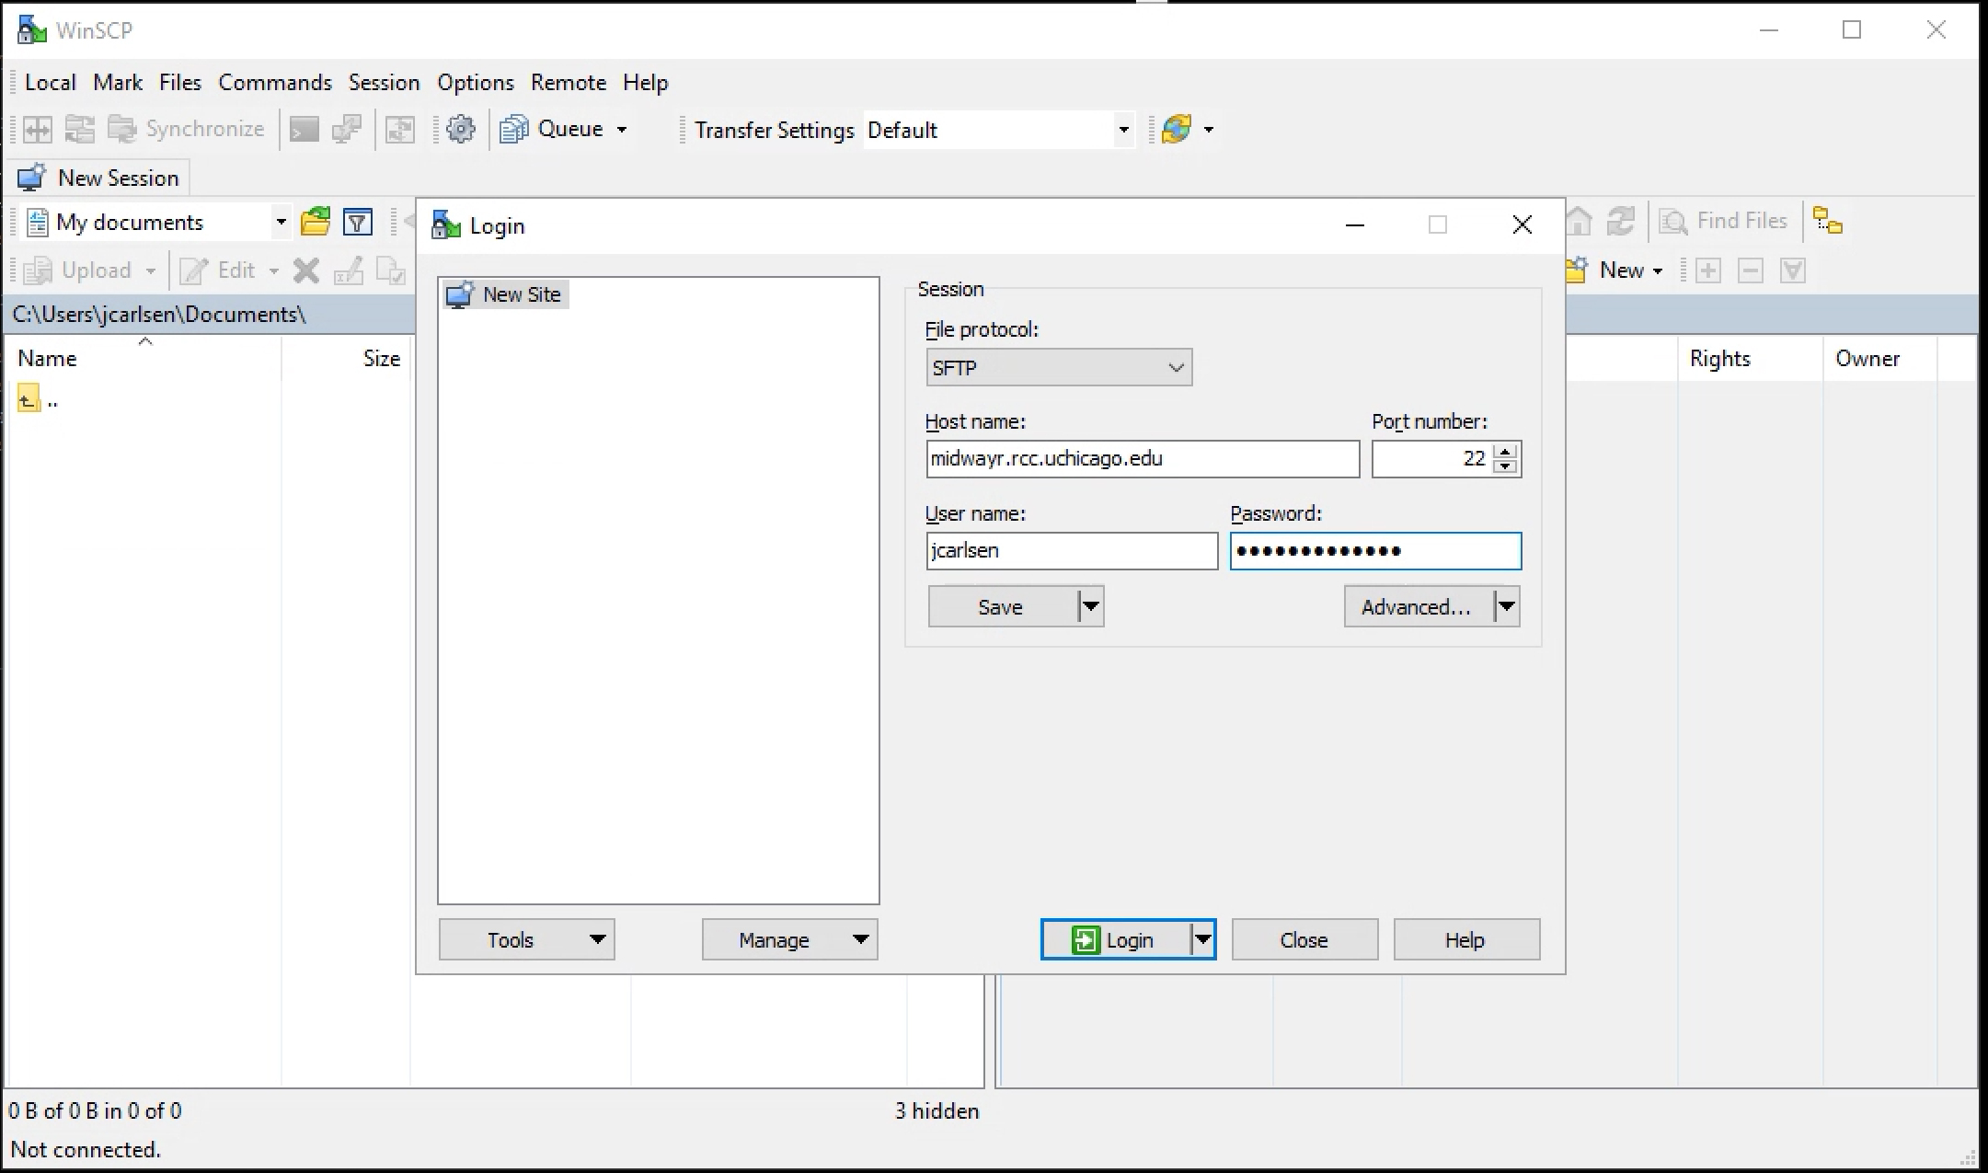
Task: Open the Options menu
Action: [x=476, y=83]
